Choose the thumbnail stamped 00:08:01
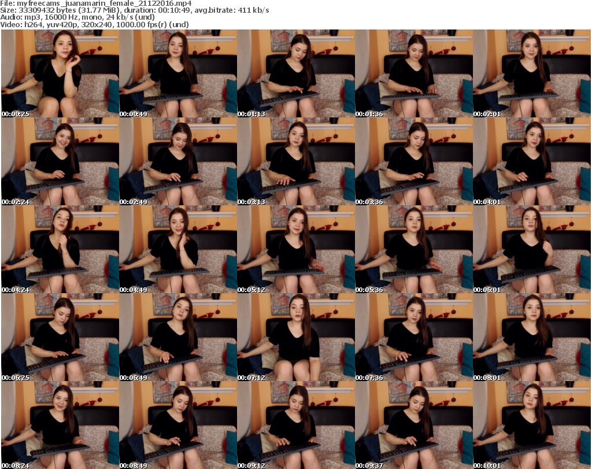 tap(532, 337)
